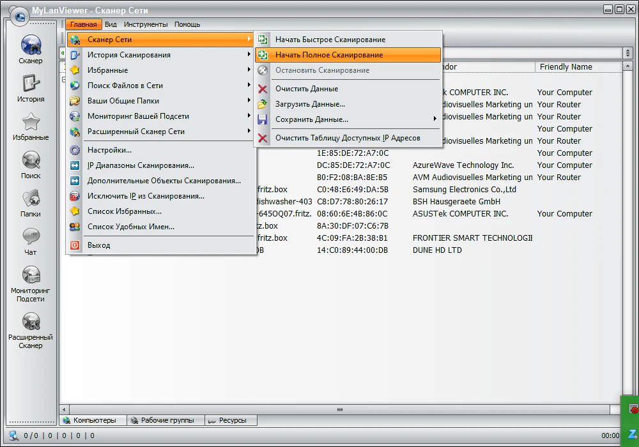The height and width of the screenshot is (447, 639).
Task: Click the Избранные star sidebar icon
Action: [31, 125]
